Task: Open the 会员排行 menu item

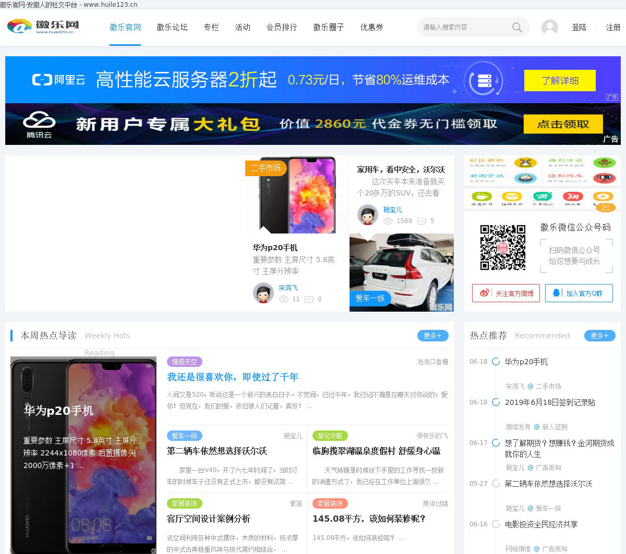Action: pyautogui.click(x=282, y=27)
